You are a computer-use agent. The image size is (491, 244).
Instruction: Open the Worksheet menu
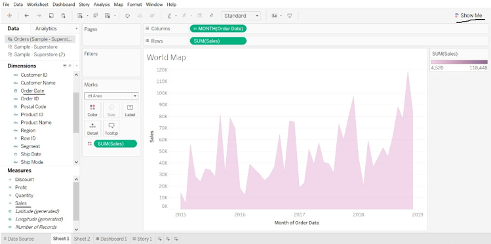tap(37, 5)
